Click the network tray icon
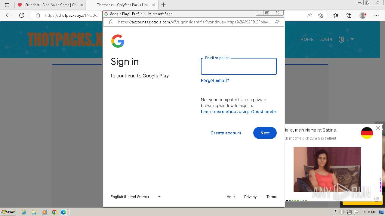 pos(349,212)
